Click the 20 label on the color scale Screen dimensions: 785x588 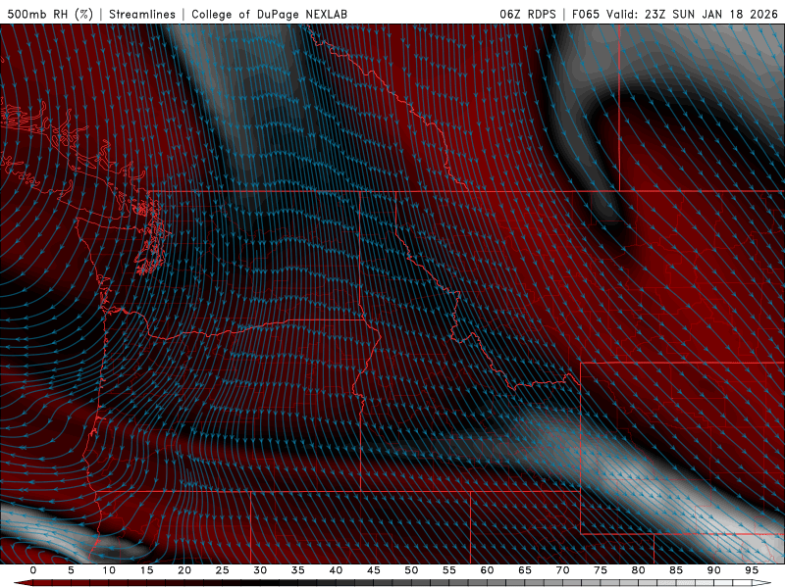[x=184, y=570]
